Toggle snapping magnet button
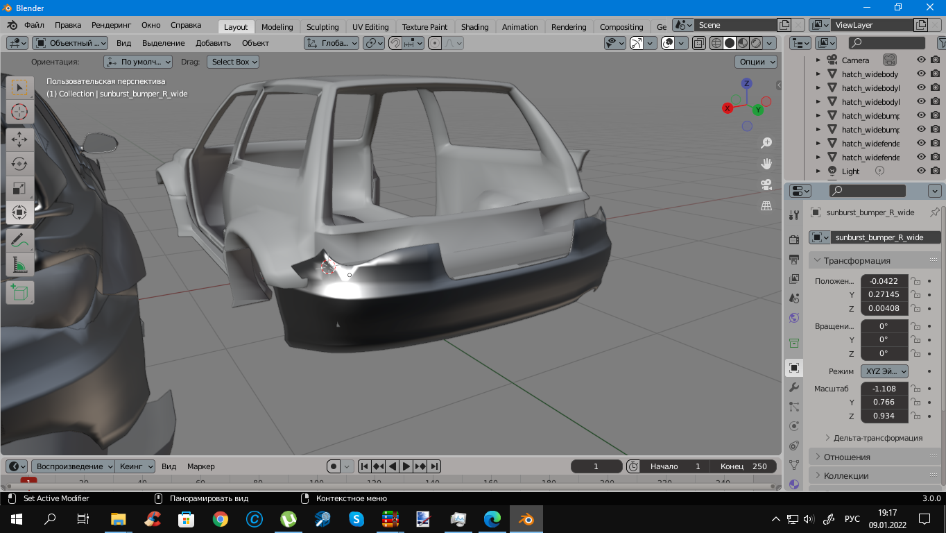This screenshot has width=946, height=533. 395,43
